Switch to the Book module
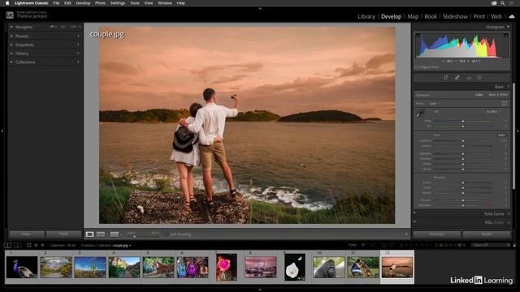Screen dimensions: 520x292 point(431,16)
